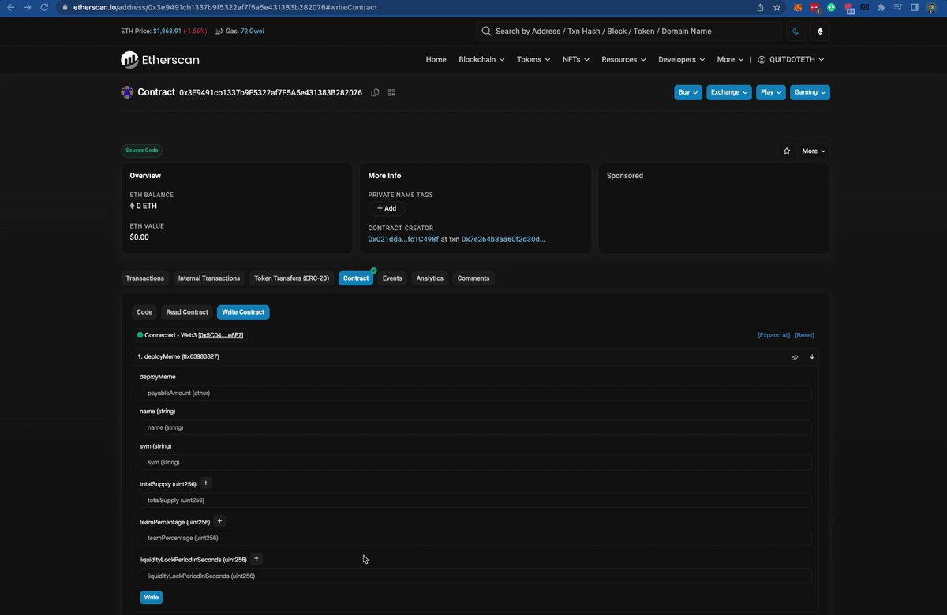Reload the page with the refresh icon

(x=45, y=7)
